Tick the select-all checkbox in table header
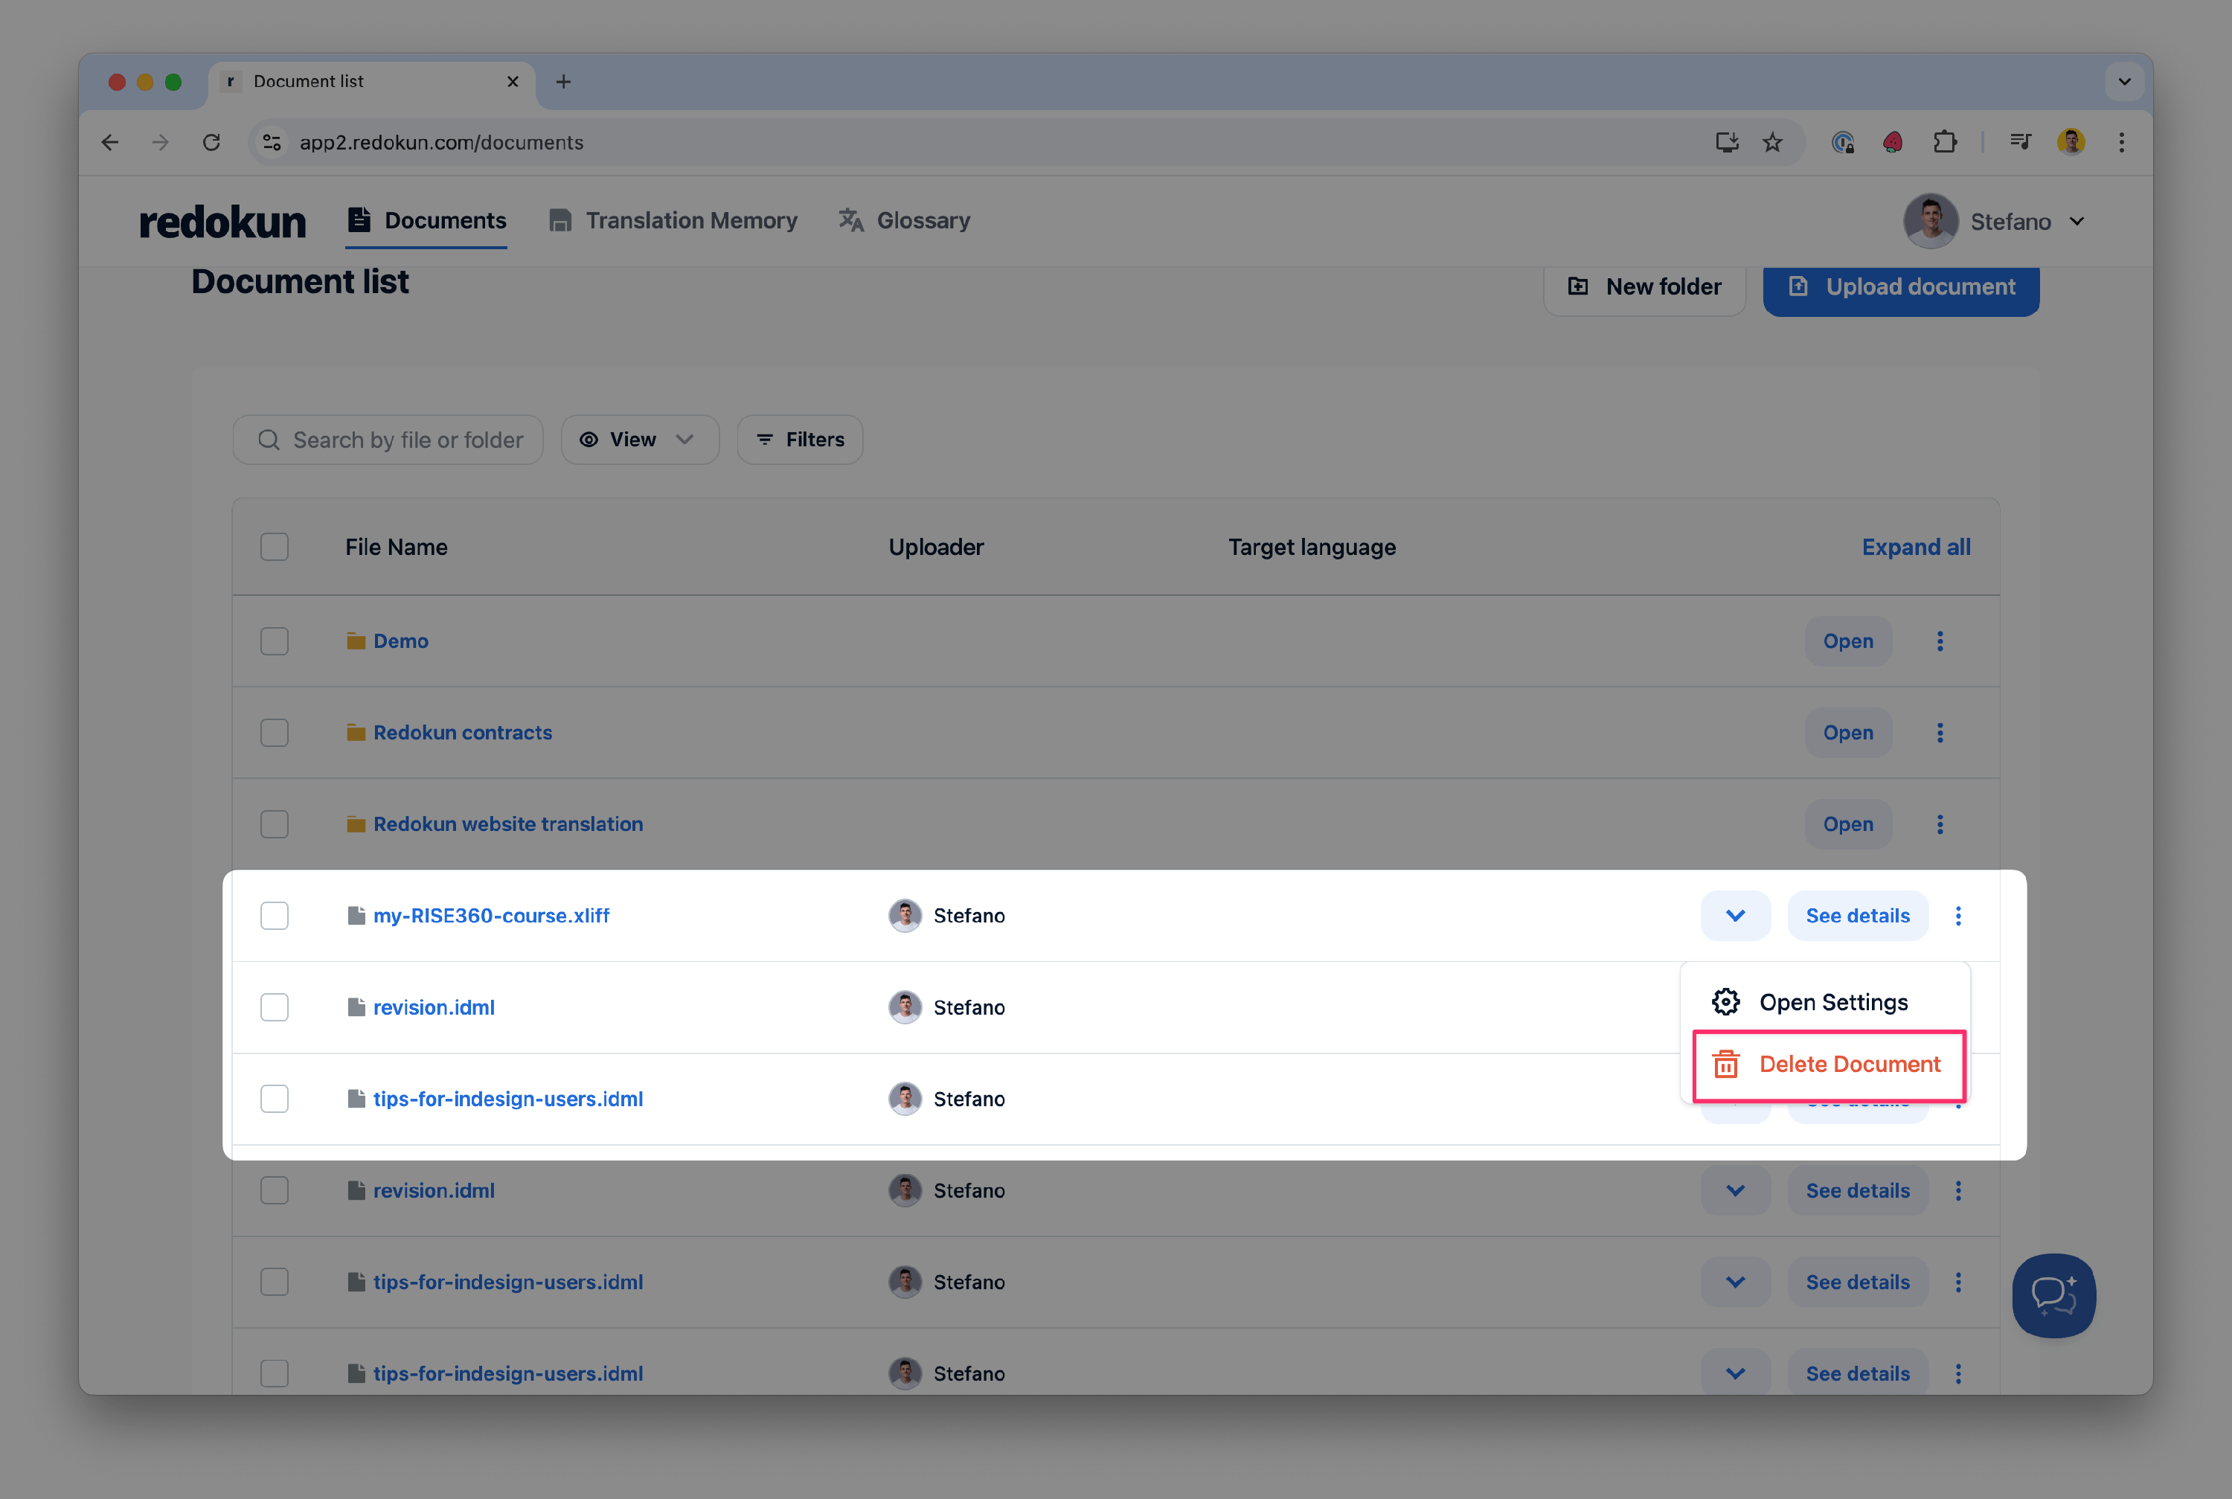The height and width of the screenshot is (1499, 2232). coord(275,547)
